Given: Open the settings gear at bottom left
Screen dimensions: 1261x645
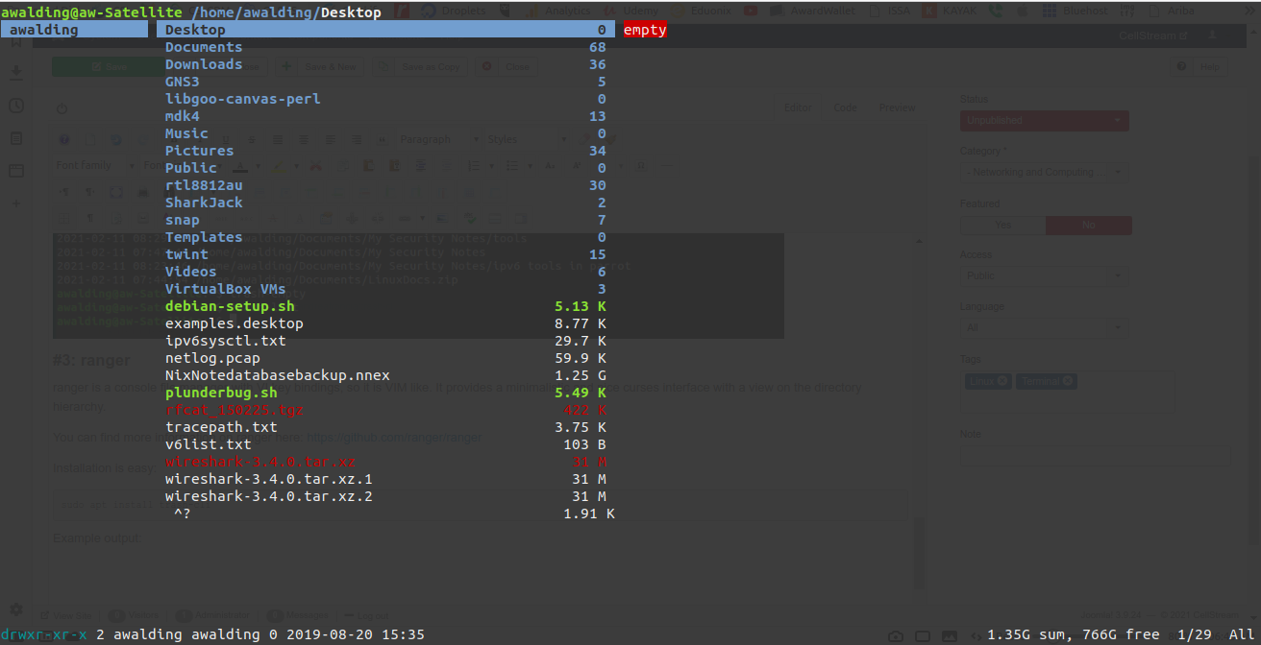Looking at the screenshot, I should 16,609.
